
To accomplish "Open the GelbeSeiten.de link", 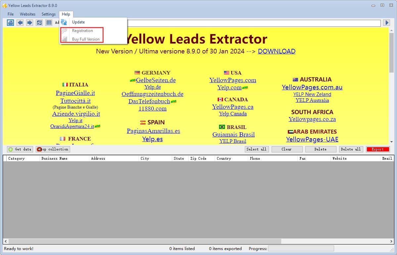I will click(x=156, y=80).
